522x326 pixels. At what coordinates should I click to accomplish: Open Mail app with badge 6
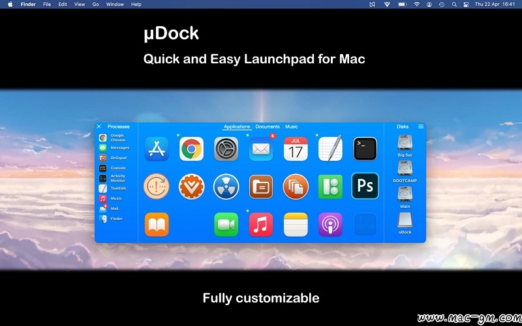point(261,149)
